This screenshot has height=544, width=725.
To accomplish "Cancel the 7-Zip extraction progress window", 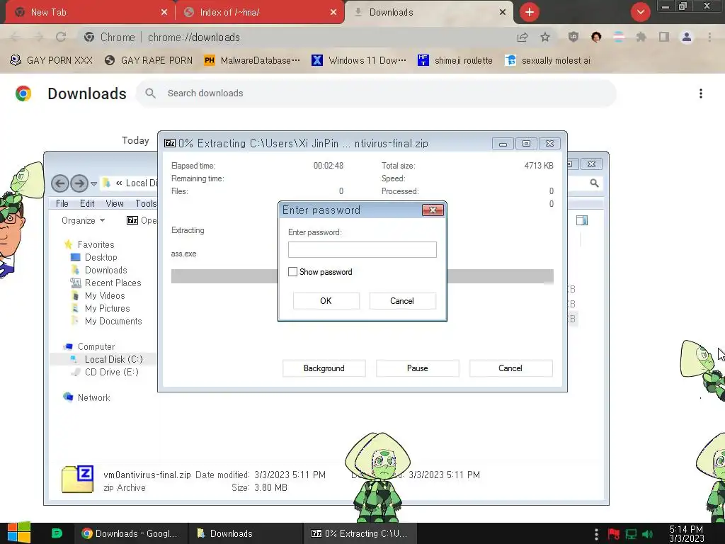I will (510, 368).
